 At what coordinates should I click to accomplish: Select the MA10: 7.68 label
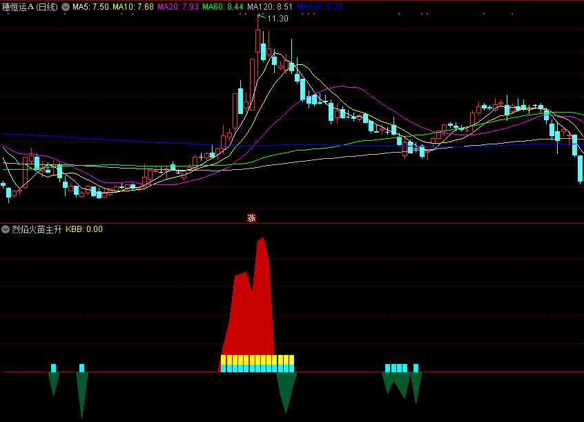coord(133,7)
